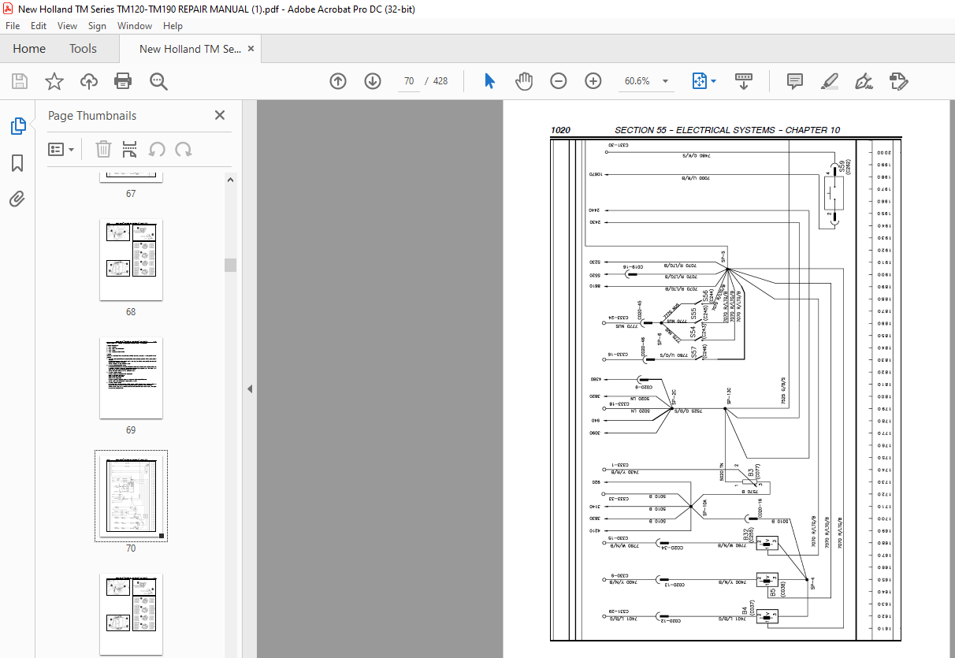955x658 pixels.
Task: Click the page break print icon
Action: [x=130, y=149]
